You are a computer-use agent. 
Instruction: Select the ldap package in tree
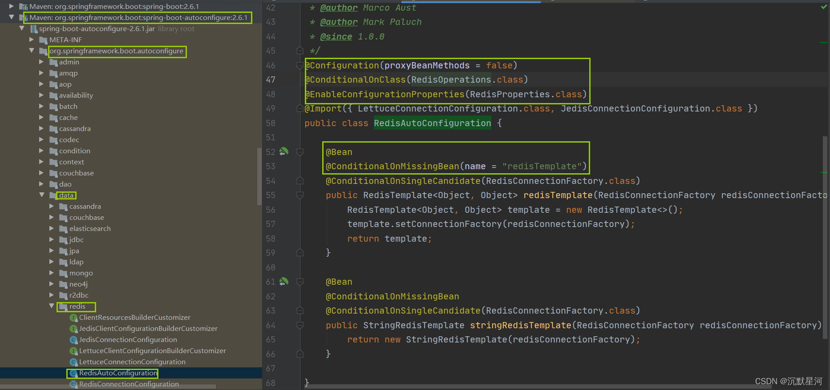[77, 262]
